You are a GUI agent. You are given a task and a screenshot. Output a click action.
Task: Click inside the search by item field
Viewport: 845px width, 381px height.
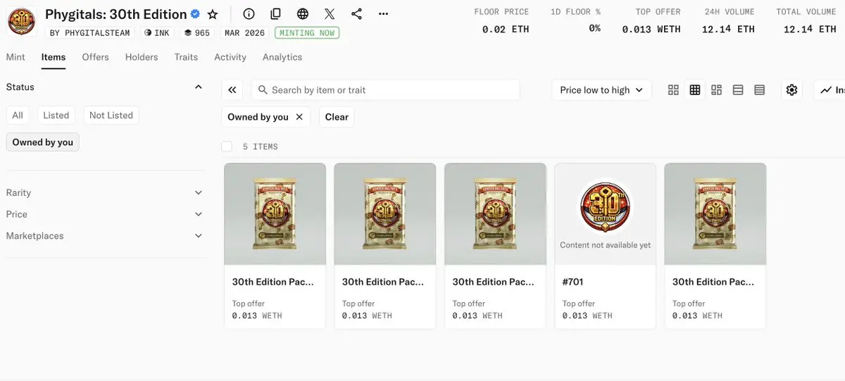pos(386,90)
